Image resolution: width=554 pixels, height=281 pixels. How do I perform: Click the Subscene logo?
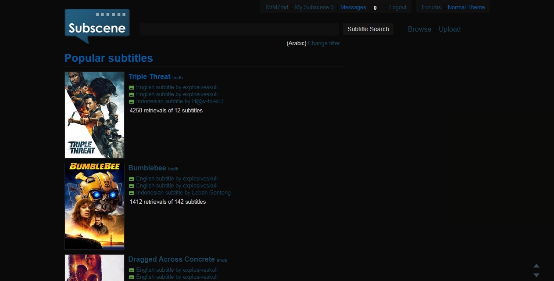coord(97,26)
